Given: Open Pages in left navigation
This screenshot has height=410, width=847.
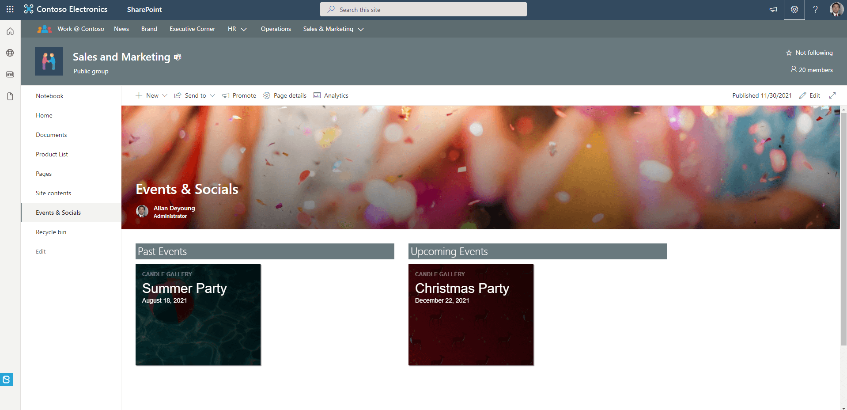Looking at the screenshot, I should pyautogui.click(x=44, y=174).
